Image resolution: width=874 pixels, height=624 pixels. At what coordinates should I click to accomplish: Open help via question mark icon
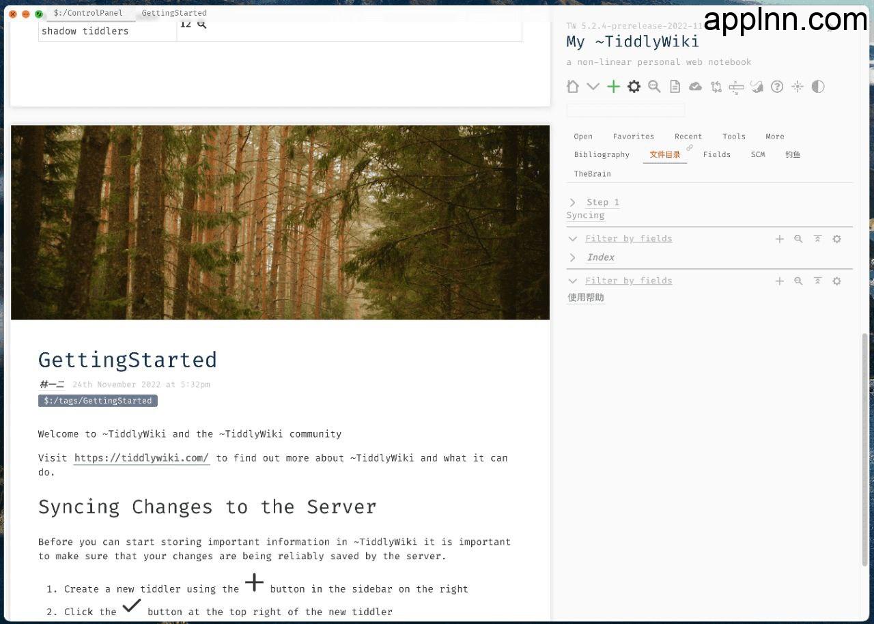click(777, 87)
